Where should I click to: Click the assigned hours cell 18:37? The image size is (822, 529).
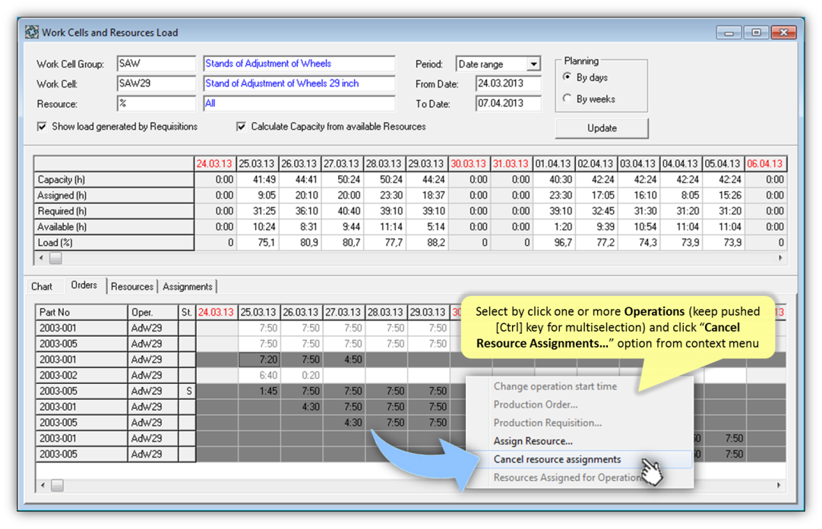(427, 195)
